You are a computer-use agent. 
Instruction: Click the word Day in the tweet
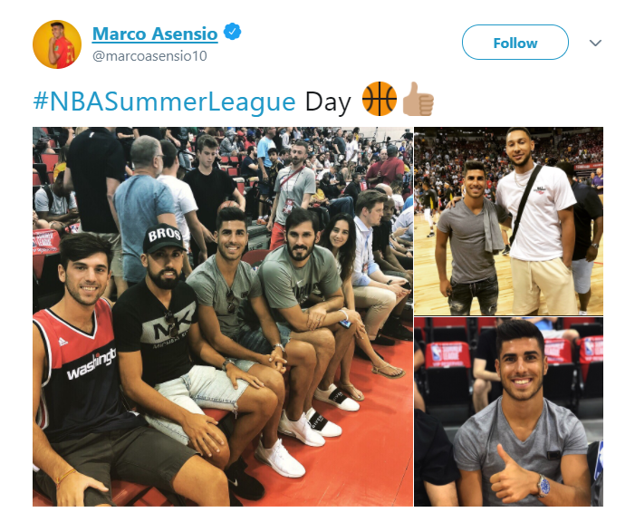(x=328, y=102)
